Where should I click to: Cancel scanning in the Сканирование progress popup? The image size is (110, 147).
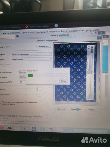[x=63, y=81]
